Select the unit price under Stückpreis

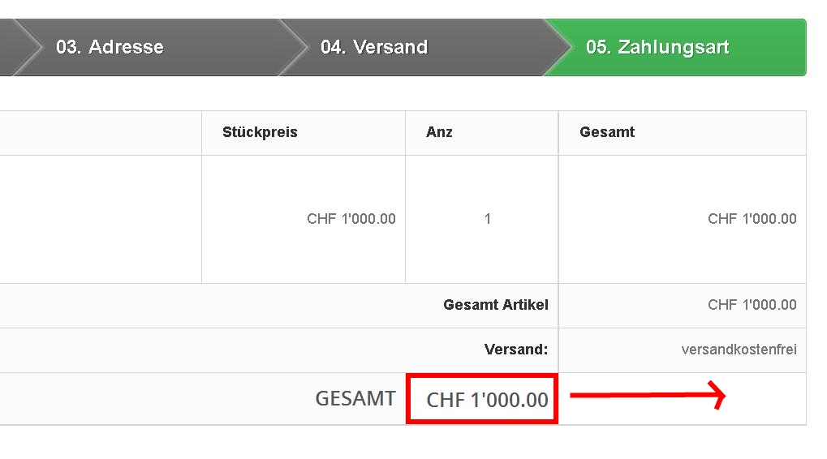pyautogui.click(x=351, y=219)
